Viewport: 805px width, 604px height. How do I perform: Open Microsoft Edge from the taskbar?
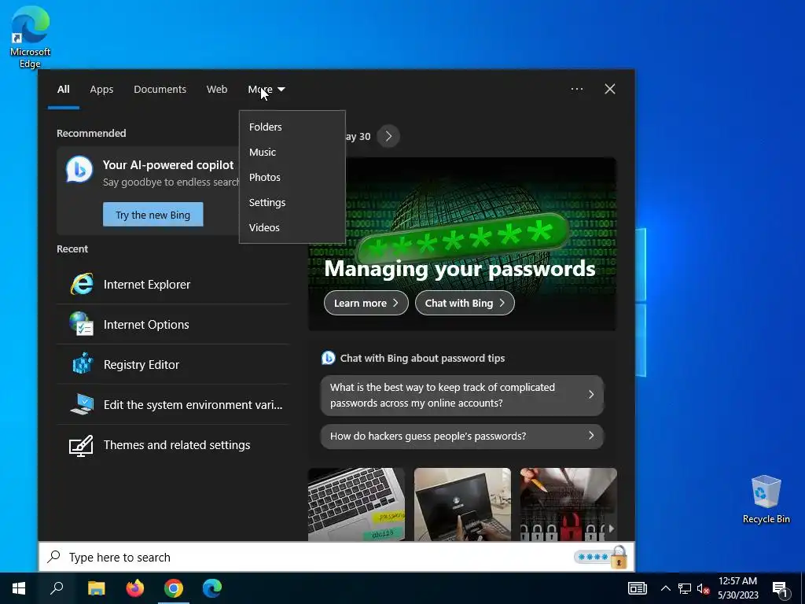coord(212,588)
